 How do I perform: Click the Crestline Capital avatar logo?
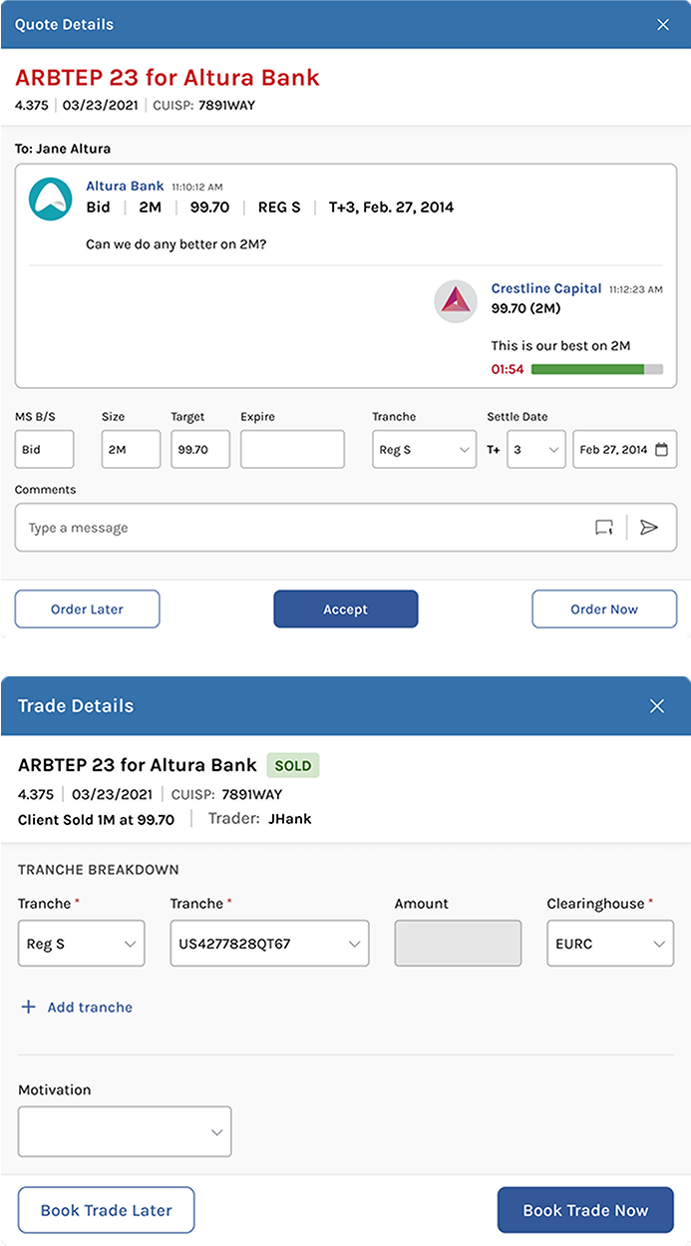click(x=456, y=300)
